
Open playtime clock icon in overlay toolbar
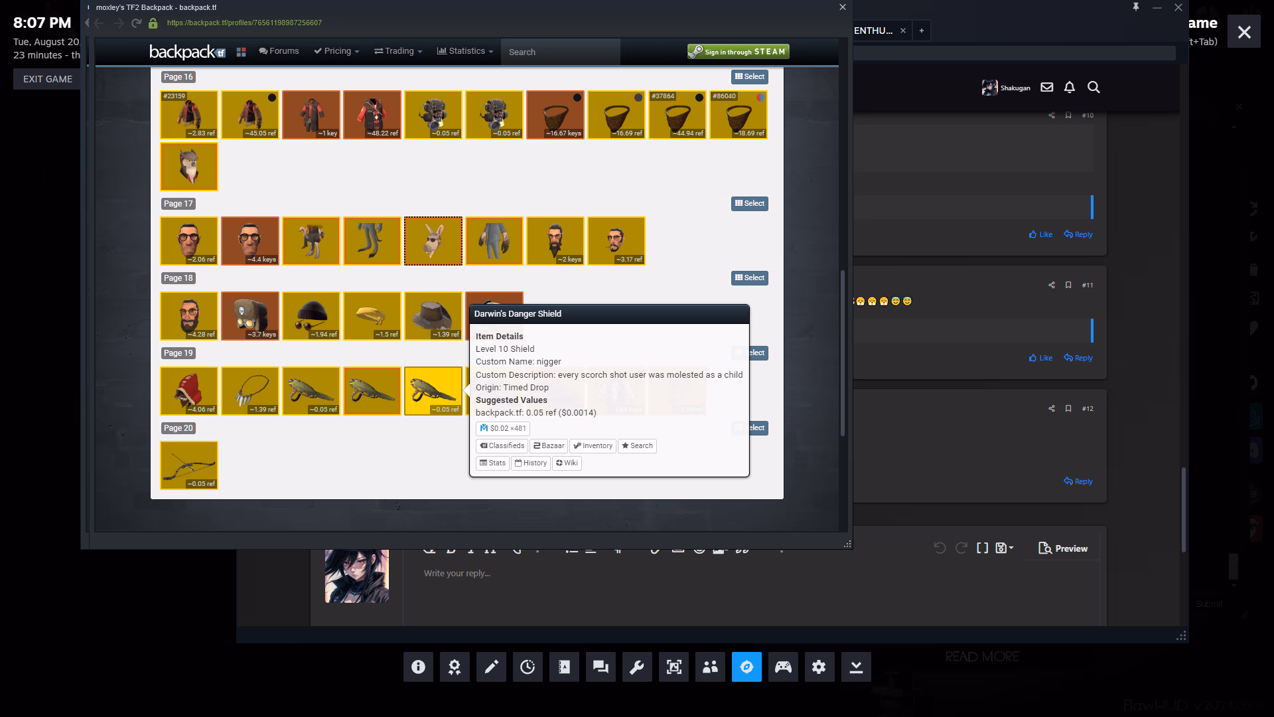528,667
